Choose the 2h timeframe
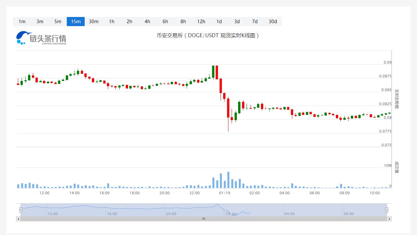Screen dimensions: 417x235 (129, 22)
